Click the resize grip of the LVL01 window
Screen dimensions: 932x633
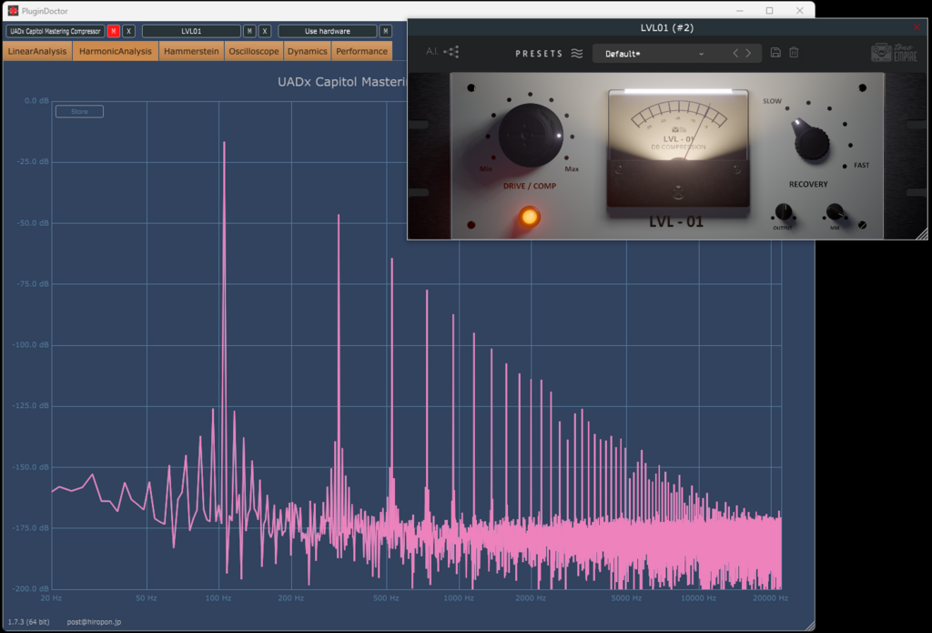(x=922, y=234)
